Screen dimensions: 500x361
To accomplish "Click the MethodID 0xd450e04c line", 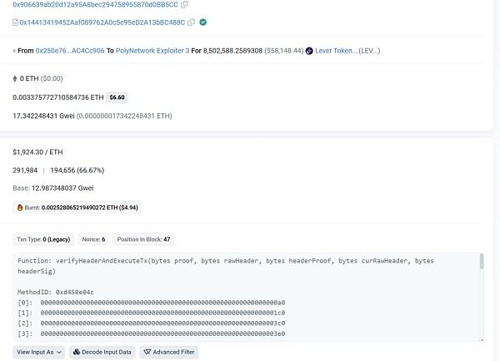I will coord(56,292).
